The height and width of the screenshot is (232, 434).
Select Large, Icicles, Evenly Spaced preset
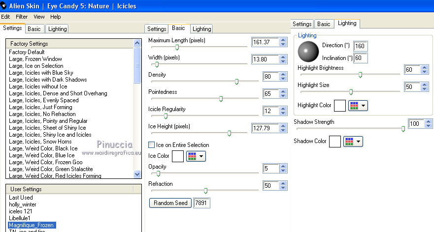coord(44,100)
